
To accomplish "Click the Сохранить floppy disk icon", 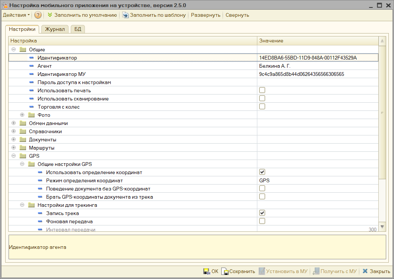I will pyautogui.click(x=225, y=271).
